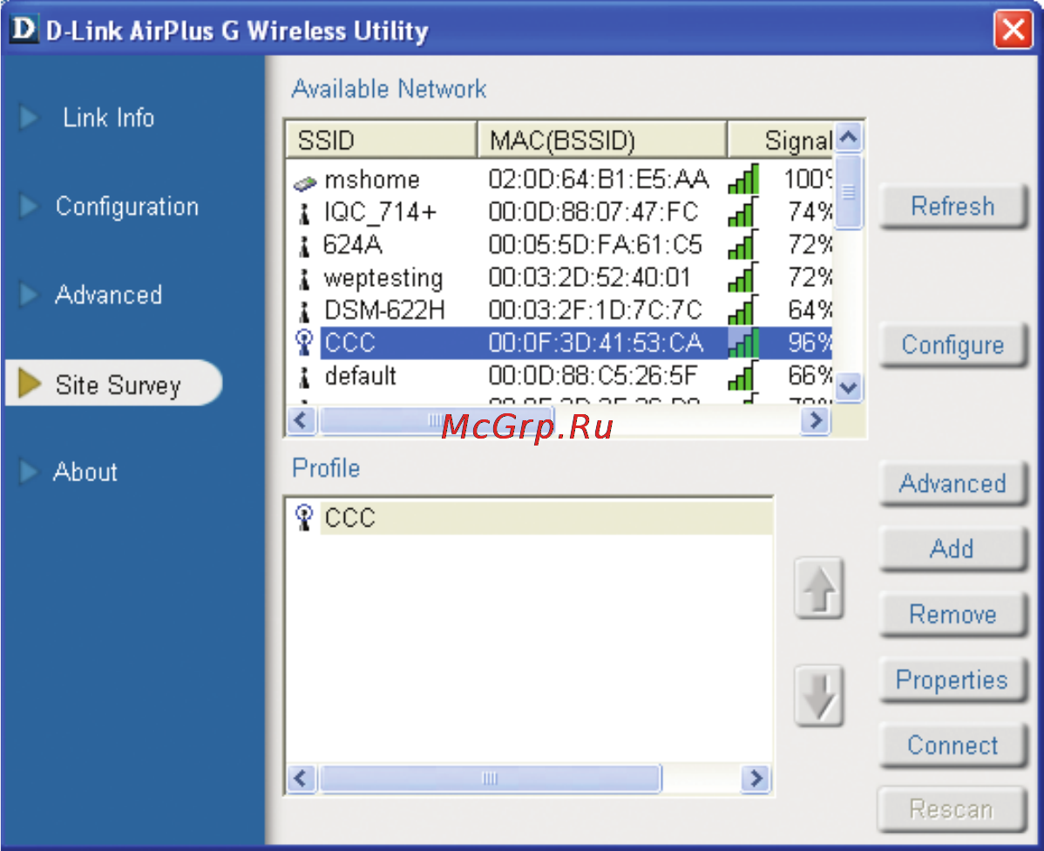Click network list scroll right arrow

pyautogui.click(x=816, y=420)
